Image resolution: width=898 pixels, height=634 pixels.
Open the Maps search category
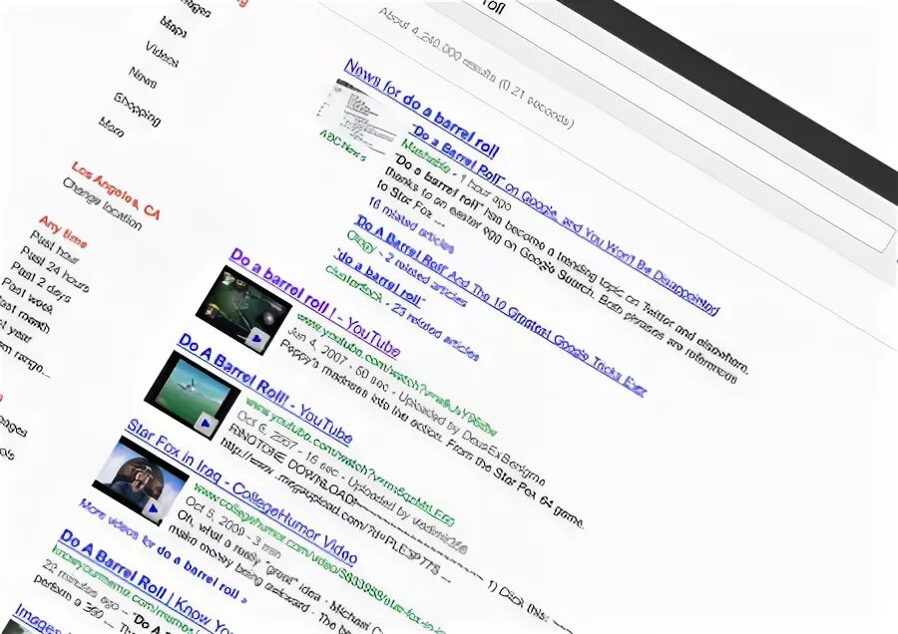click(173, 28)
